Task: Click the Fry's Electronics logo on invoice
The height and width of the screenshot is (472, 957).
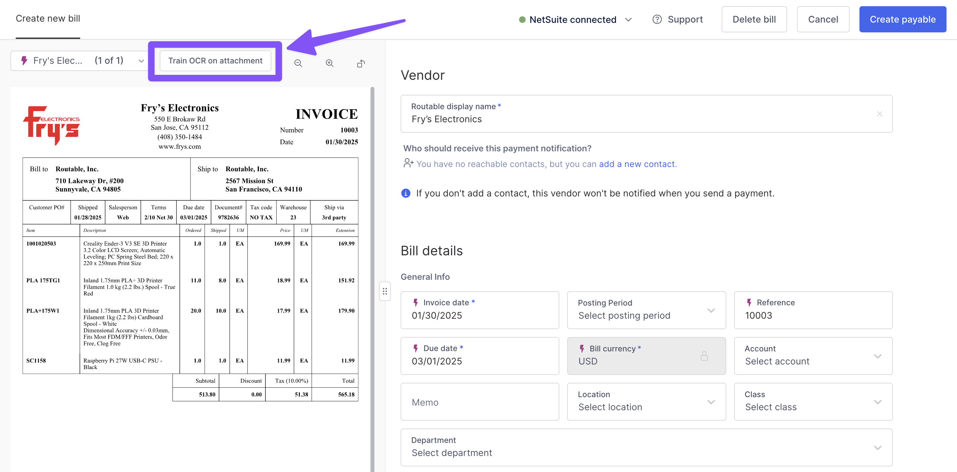Action: pyautogui.click(x=52, y=126)
